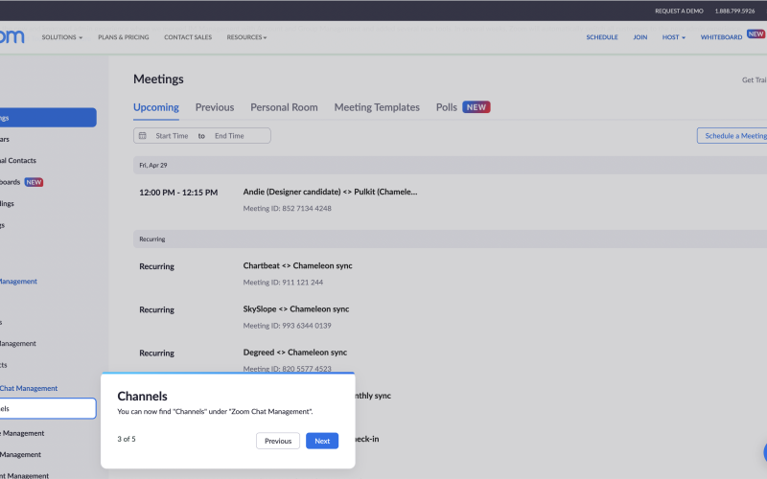Click the Start Time input field
Image resolution: width=767 pixels, height=479 pixels.
(x=173, y=136)
